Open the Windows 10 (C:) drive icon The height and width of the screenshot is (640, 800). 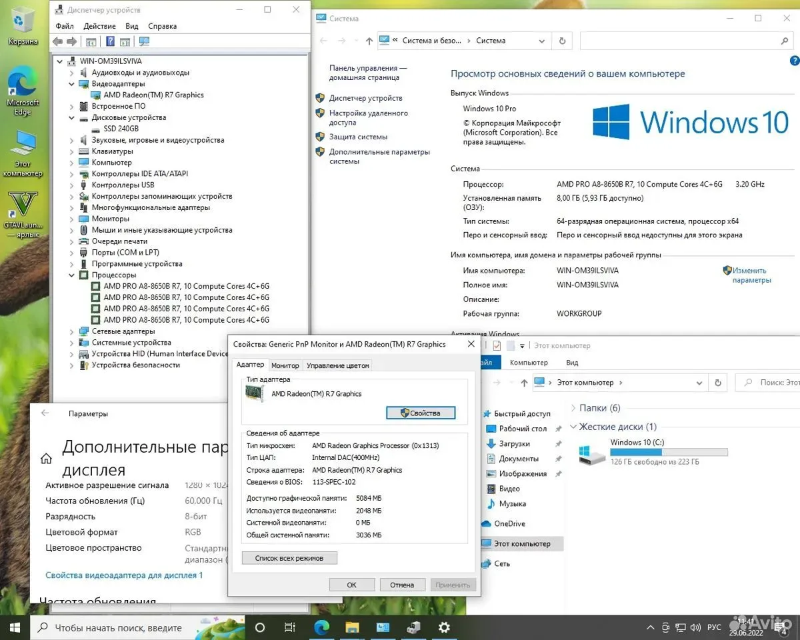(593, 454)
